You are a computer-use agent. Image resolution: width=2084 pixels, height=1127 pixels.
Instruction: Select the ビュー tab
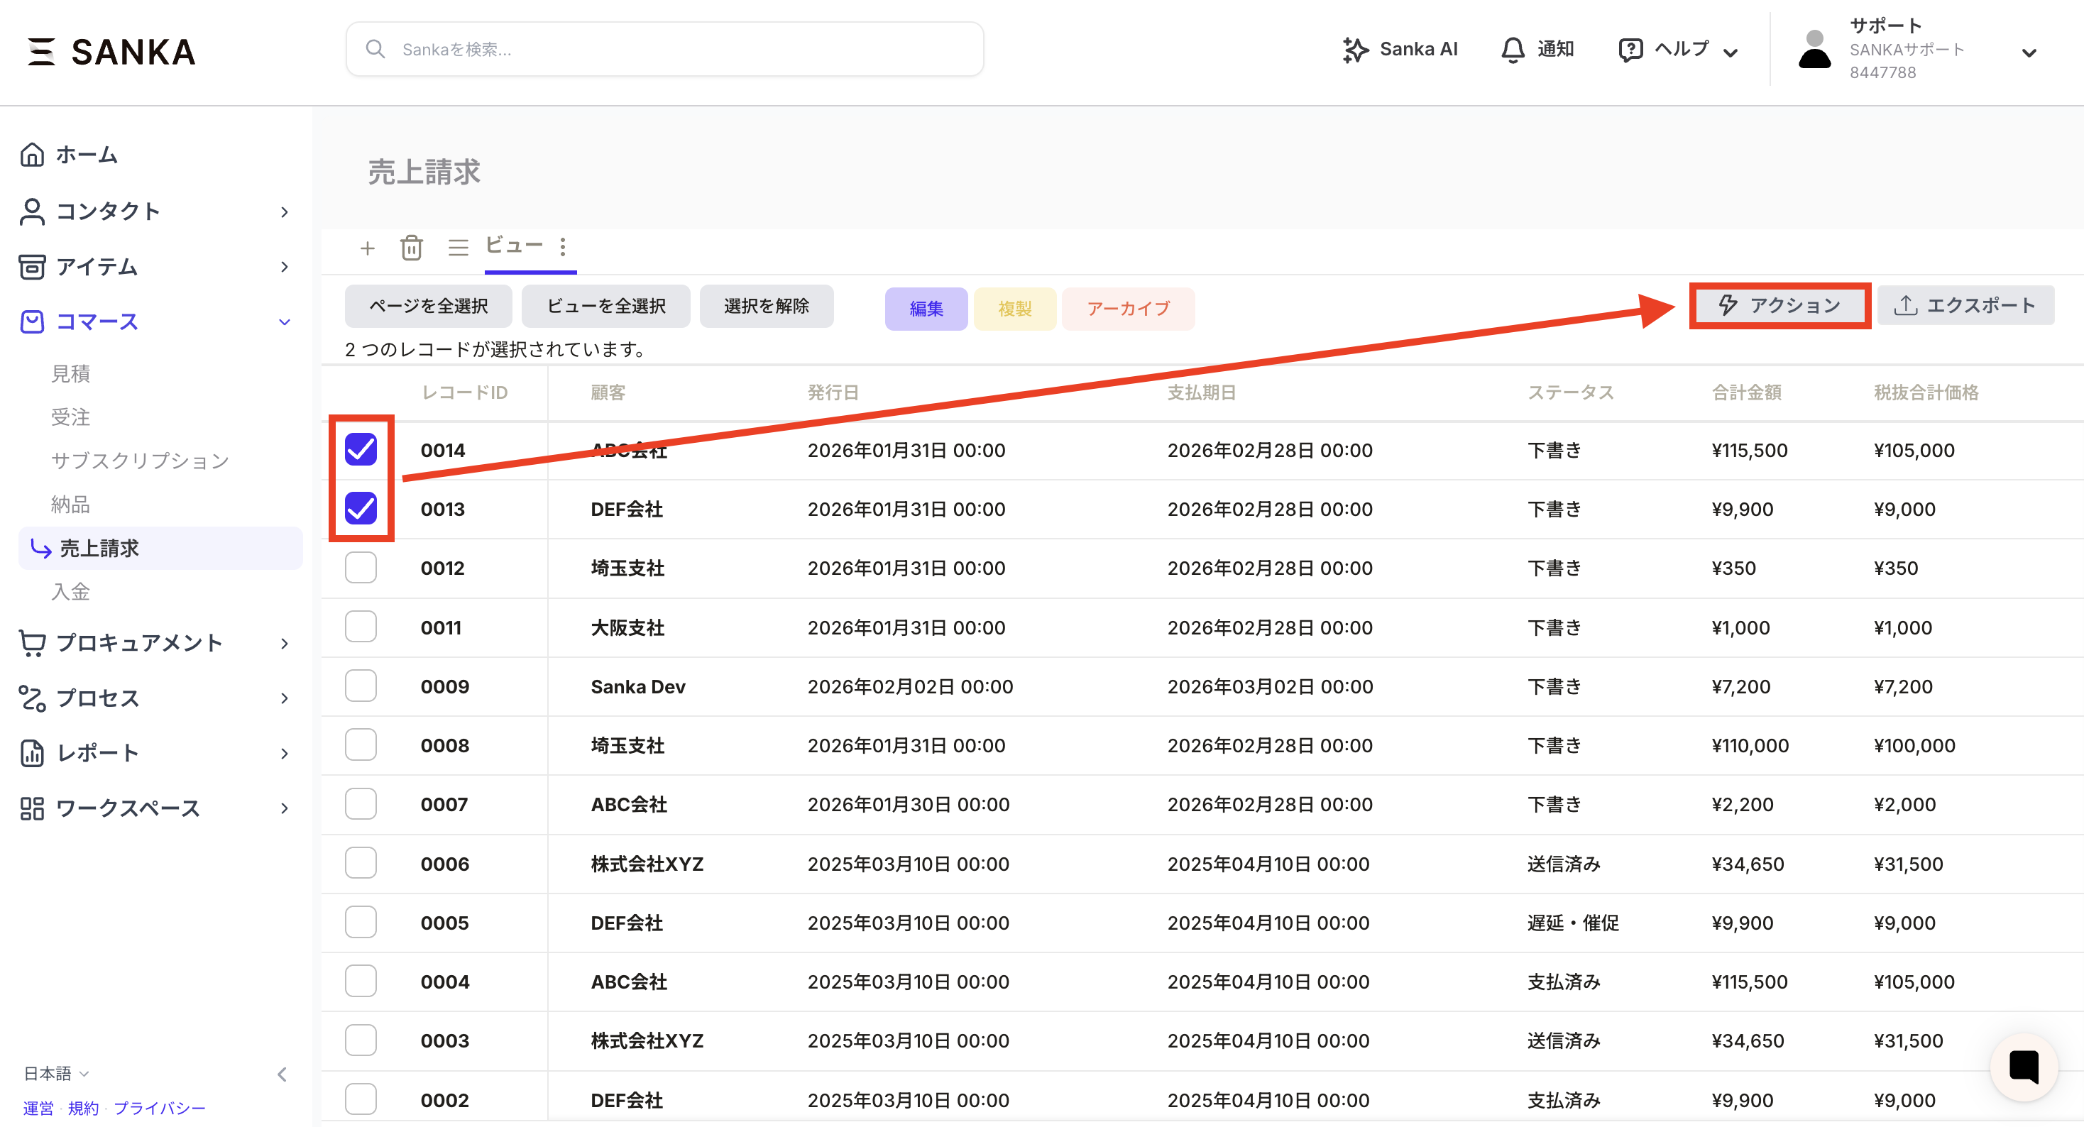515,246
